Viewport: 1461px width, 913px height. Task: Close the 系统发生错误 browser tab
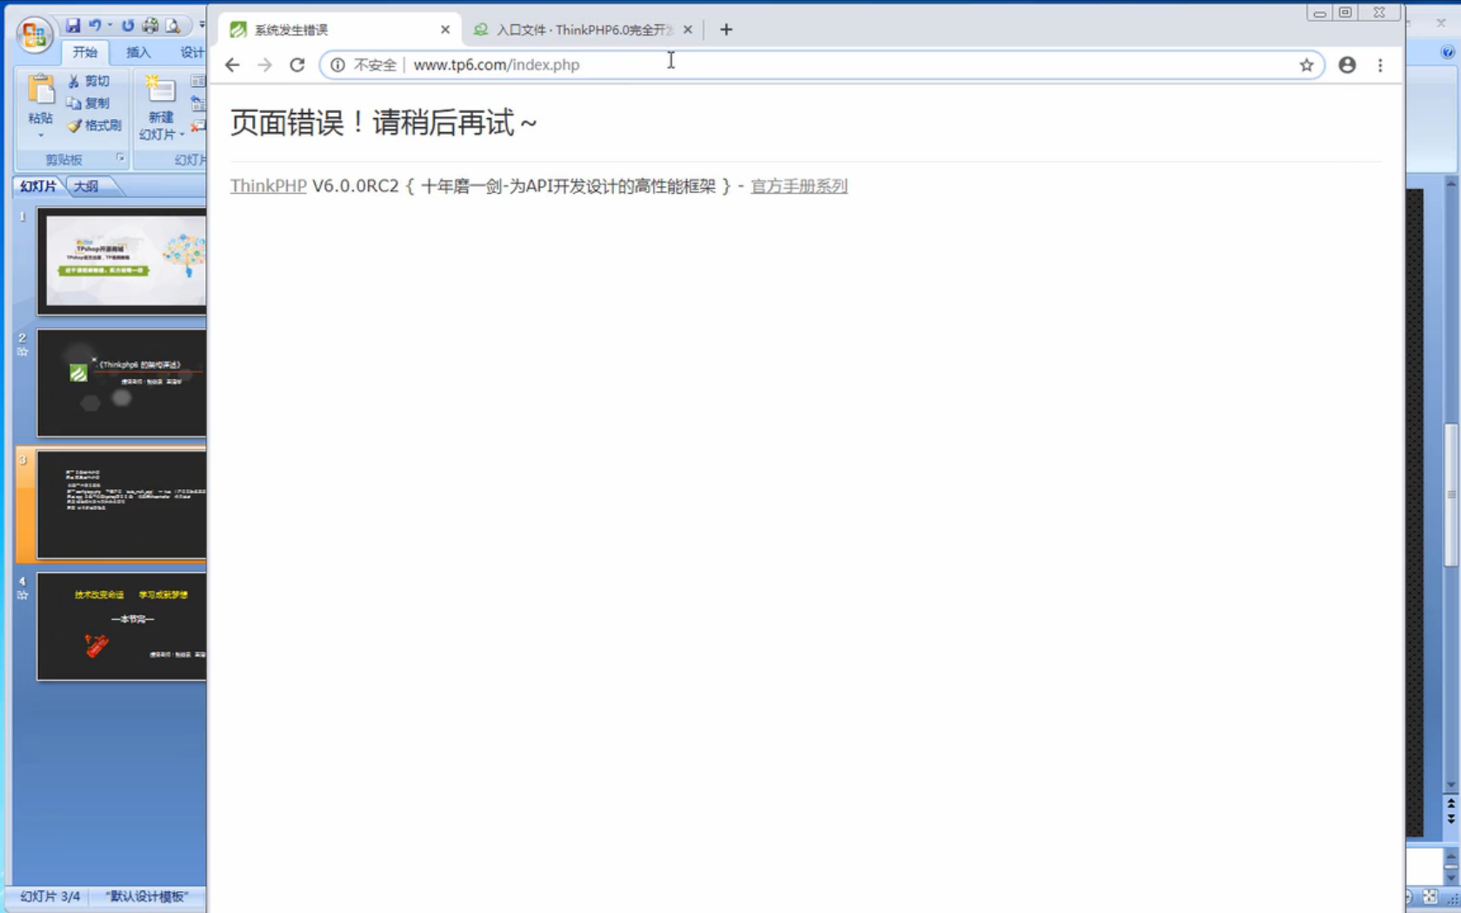click(x=445, y=30)
